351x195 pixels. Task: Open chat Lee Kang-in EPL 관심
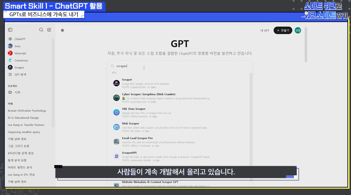click(x=21, y=175)
